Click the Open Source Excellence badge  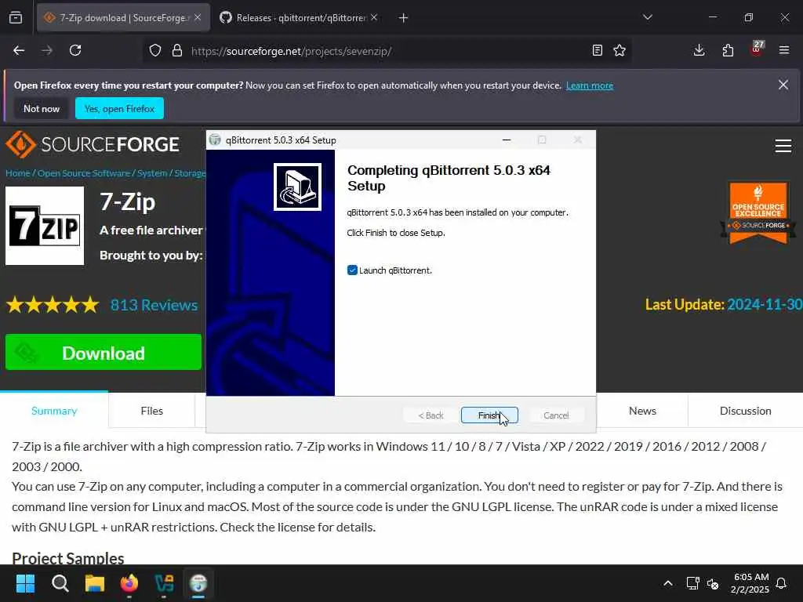pos(758,213)
